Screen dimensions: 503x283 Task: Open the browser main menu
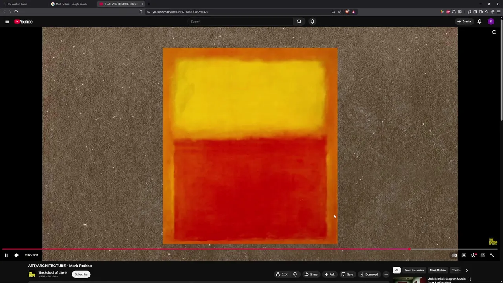[x=499, y=12]
